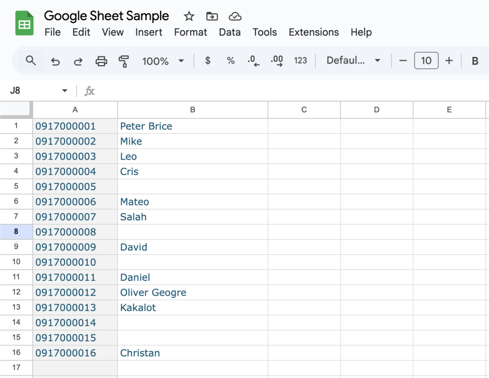
Task: Print the spreadsheet
Action: coord(101,61)
